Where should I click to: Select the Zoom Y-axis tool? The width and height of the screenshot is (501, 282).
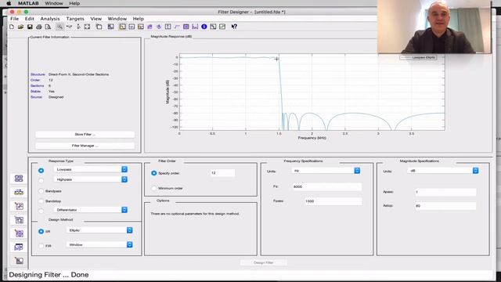(78, 27)
